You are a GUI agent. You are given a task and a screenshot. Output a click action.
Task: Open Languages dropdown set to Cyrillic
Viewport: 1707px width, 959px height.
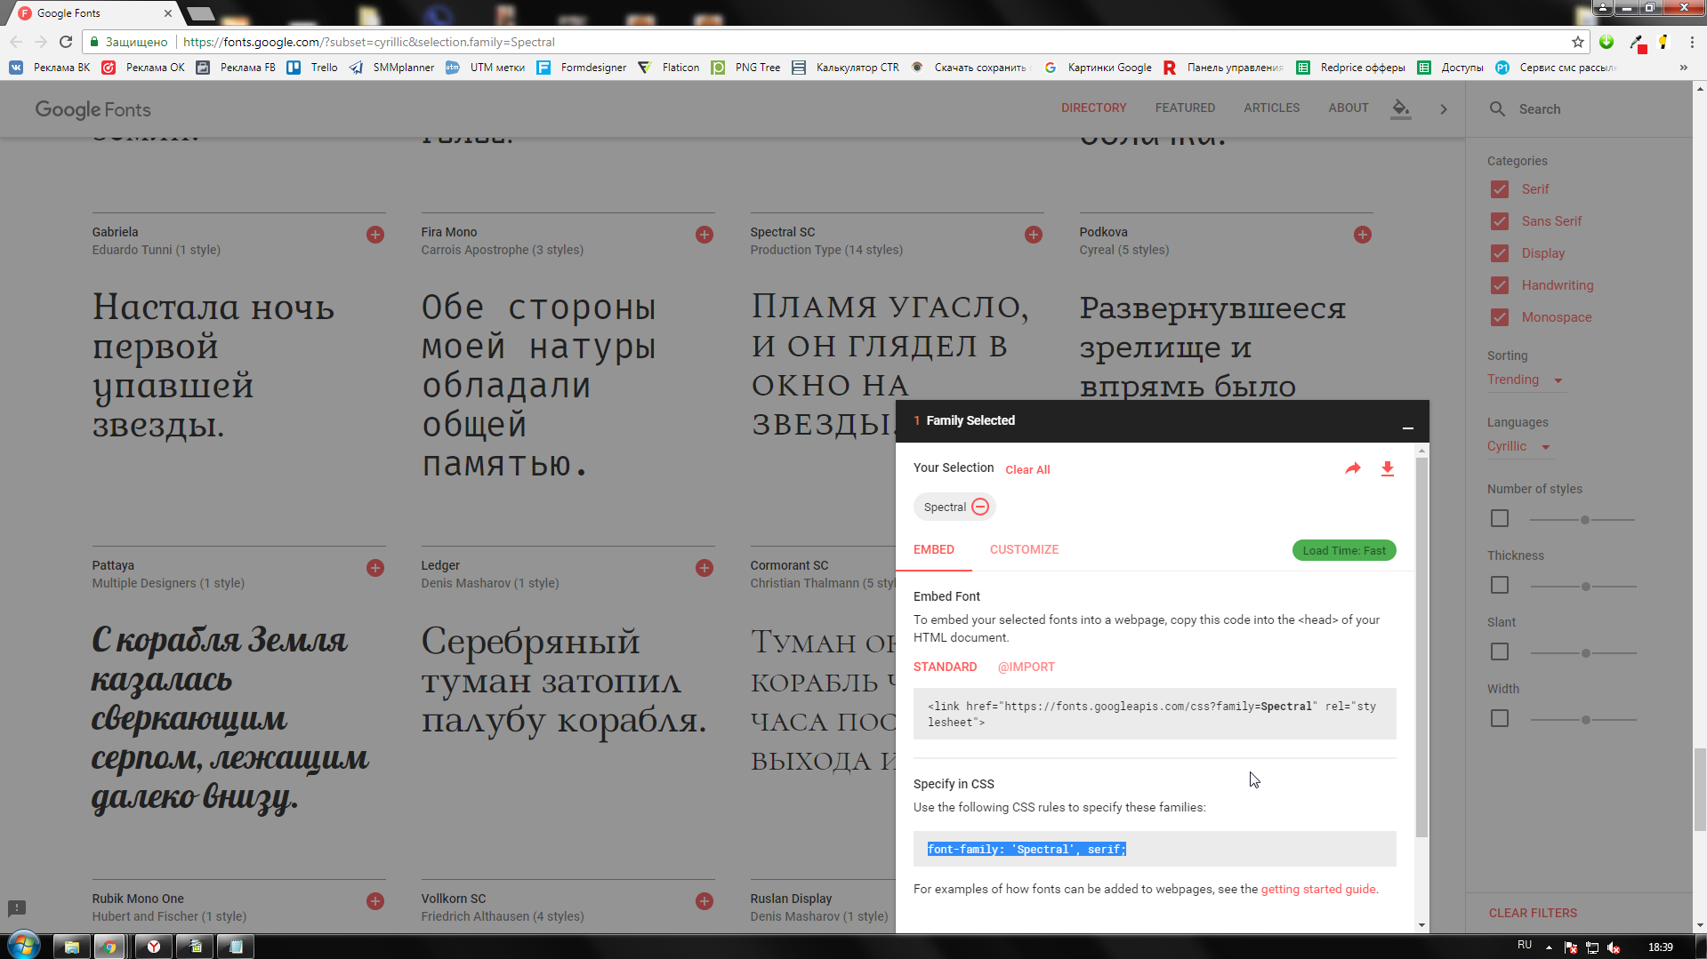pyautogui.click(x=1518, y=446)
